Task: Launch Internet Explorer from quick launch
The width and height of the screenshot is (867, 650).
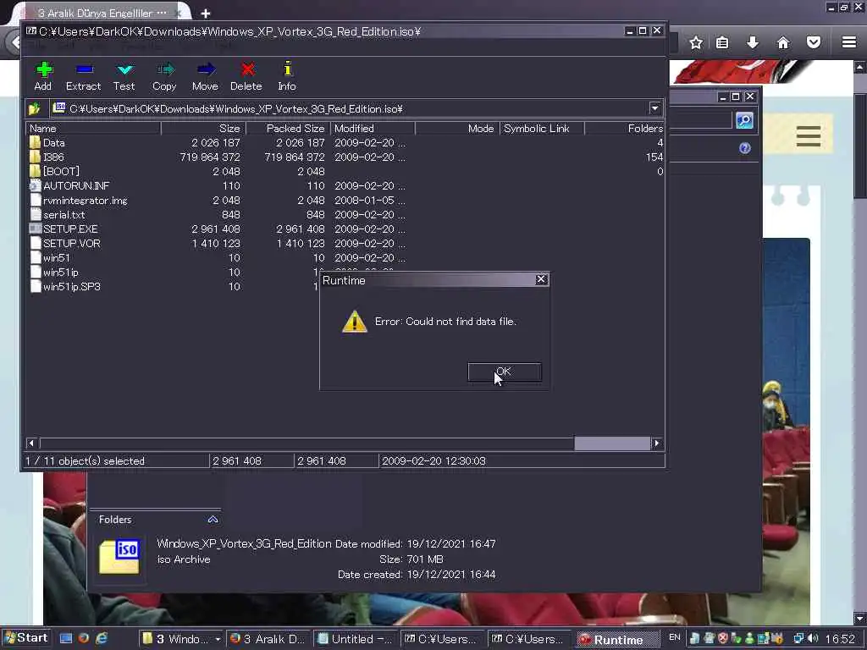Action: pyautogui.click(x=102, y=638)
